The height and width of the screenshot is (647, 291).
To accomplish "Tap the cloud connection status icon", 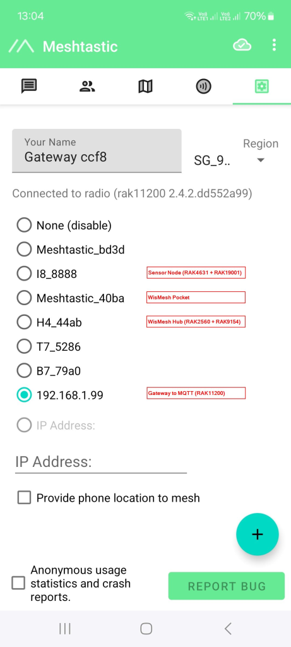I will (x=242, y=45).
